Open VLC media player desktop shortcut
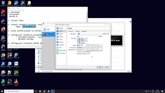 click(16, 82)
